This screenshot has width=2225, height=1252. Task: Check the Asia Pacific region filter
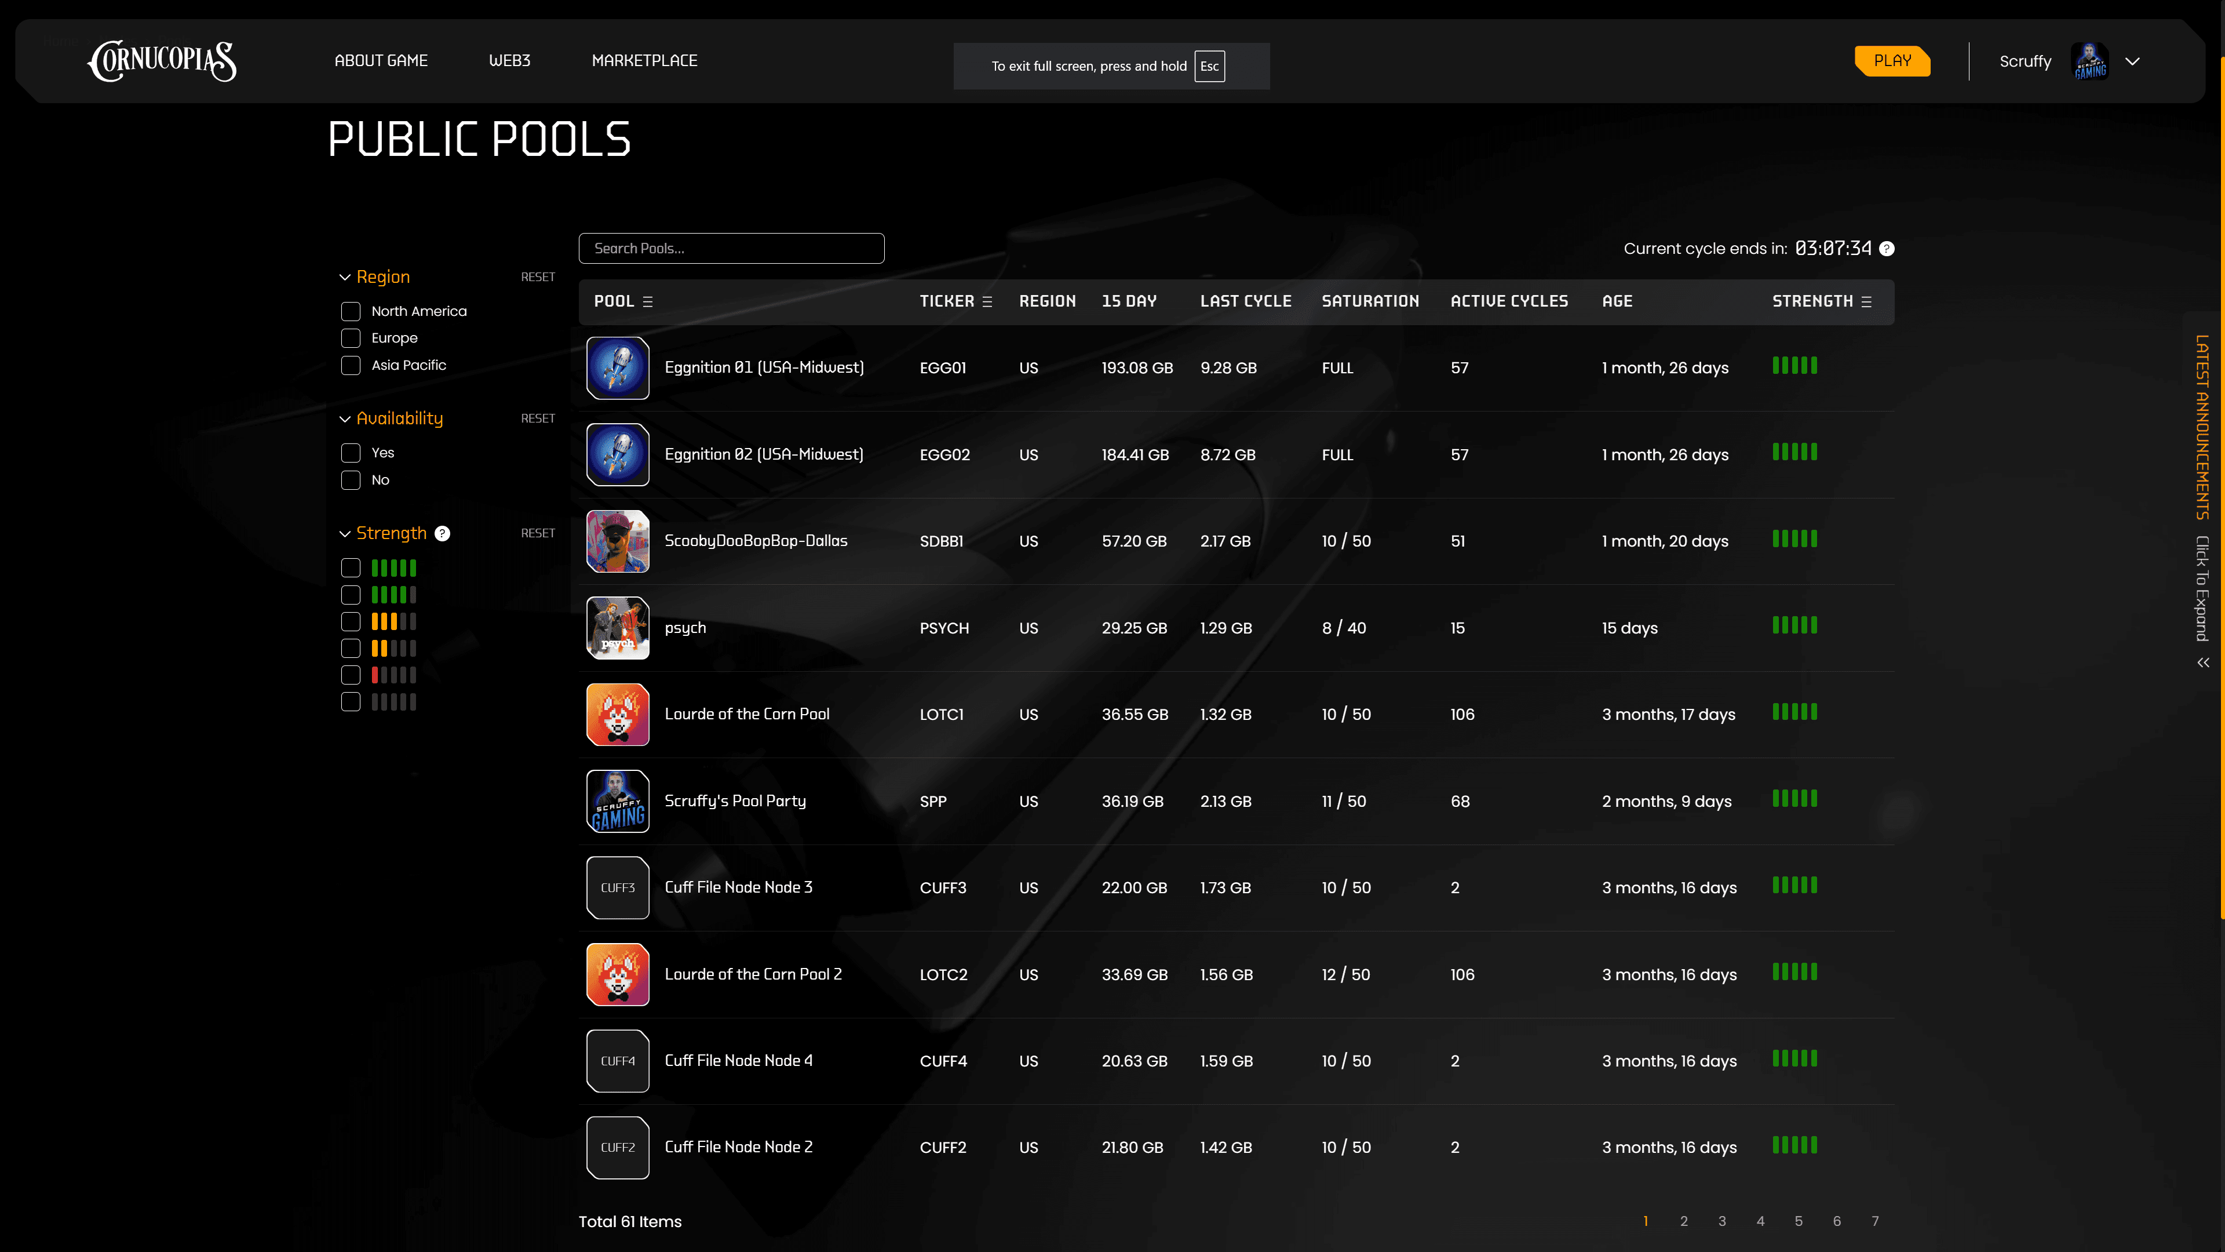[x=351, y=366]
